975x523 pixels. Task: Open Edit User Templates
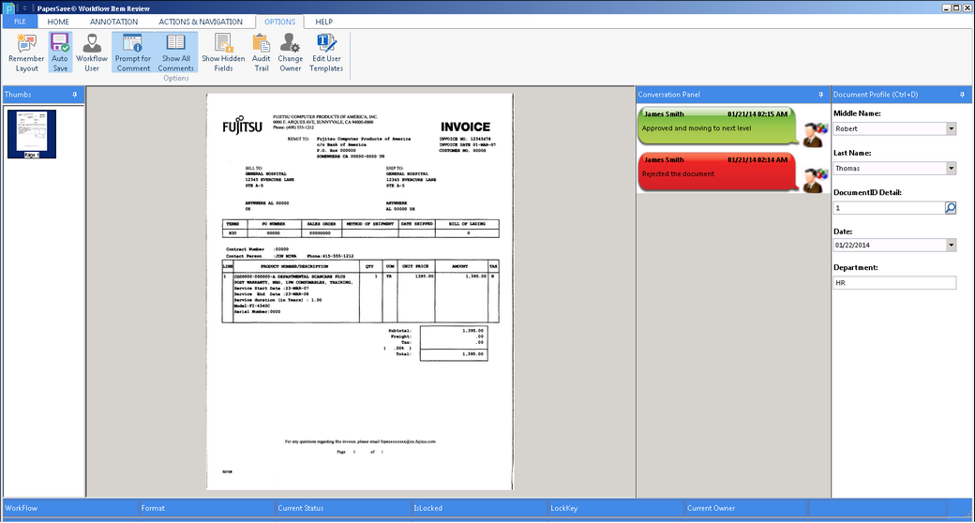point(327,43)
